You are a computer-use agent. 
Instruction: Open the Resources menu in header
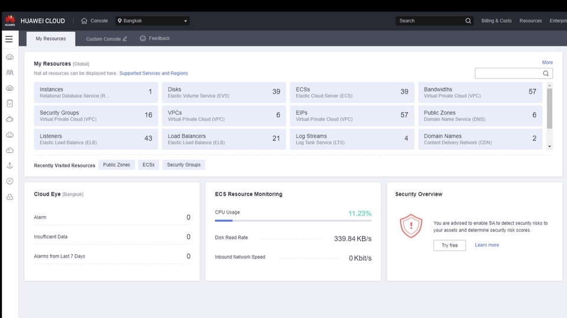(530, 21)
